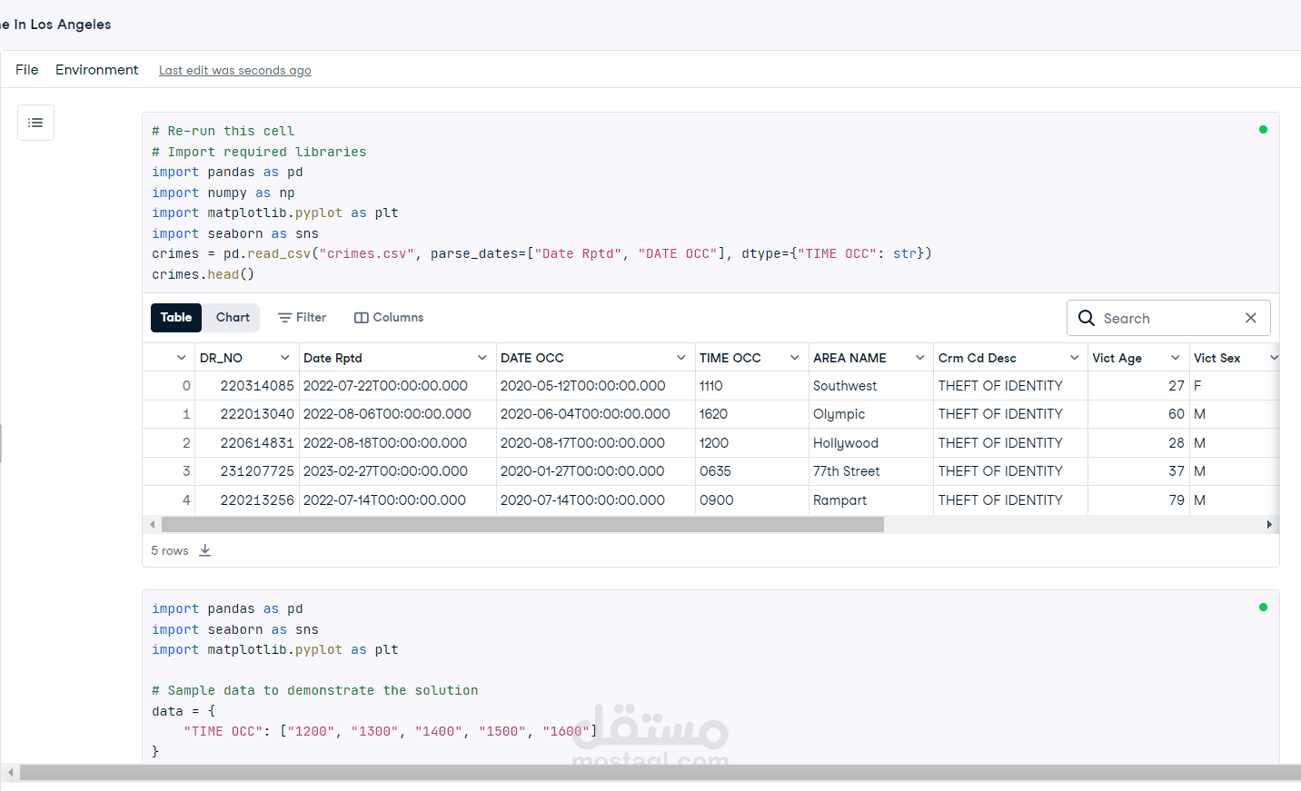The image size is (1301, 791).
Task: Open the Columns selector
Action: [389, 318]
